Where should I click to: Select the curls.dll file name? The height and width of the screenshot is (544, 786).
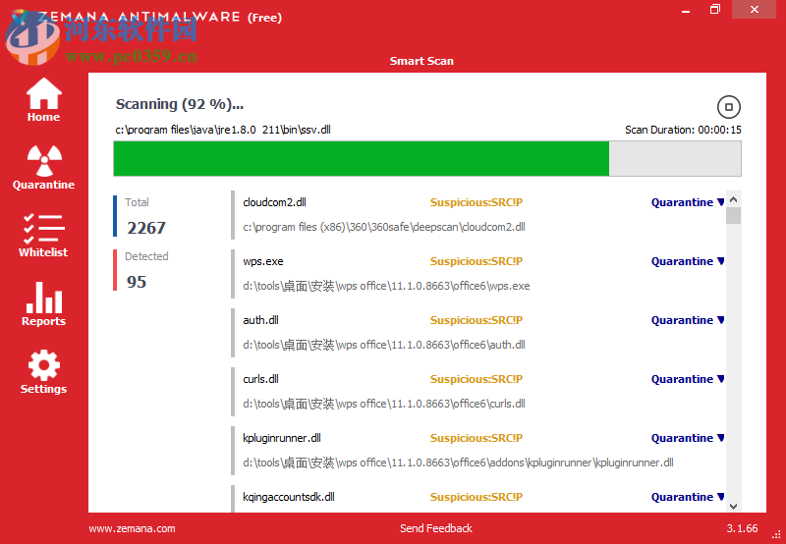260,379
